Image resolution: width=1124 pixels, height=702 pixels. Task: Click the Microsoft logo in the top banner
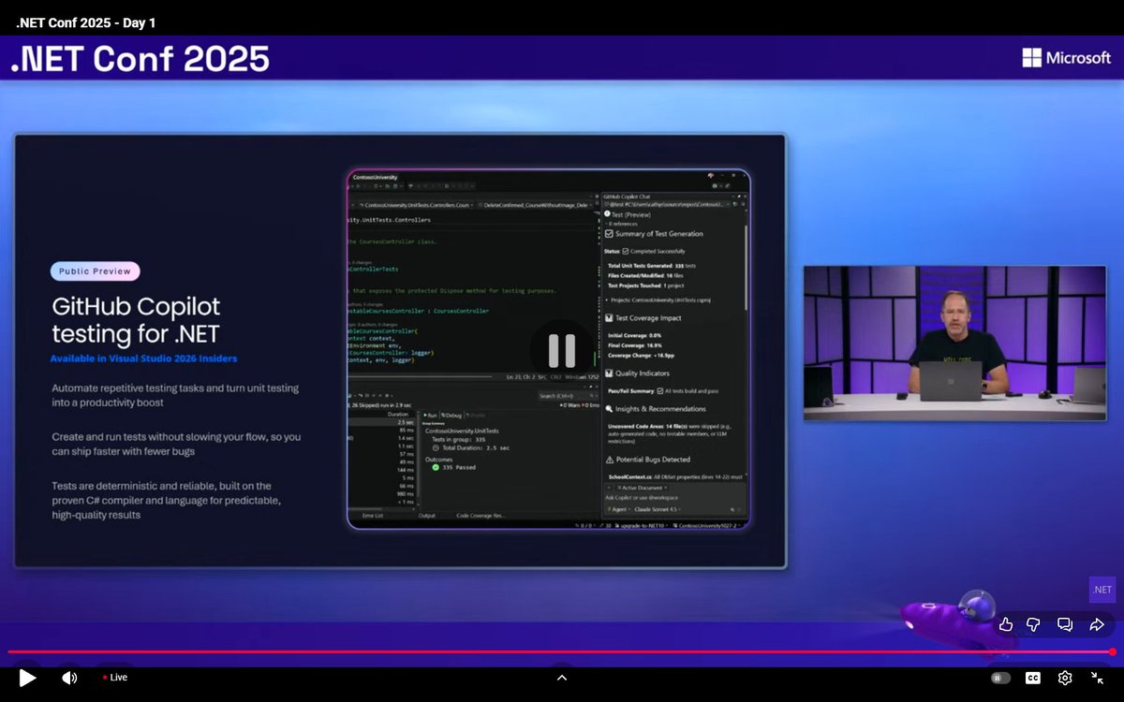[x=1068, y=57]
